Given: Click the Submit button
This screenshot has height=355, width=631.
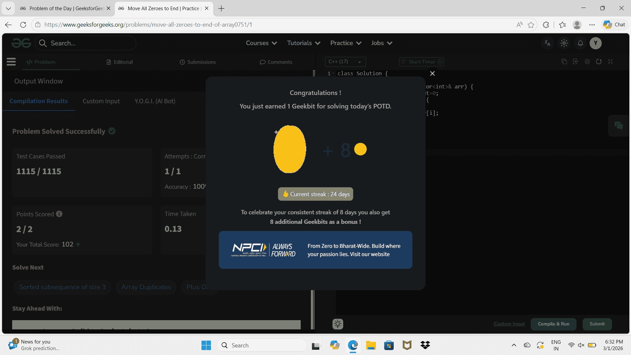Looking at the screenshot, I should [597, 324].
